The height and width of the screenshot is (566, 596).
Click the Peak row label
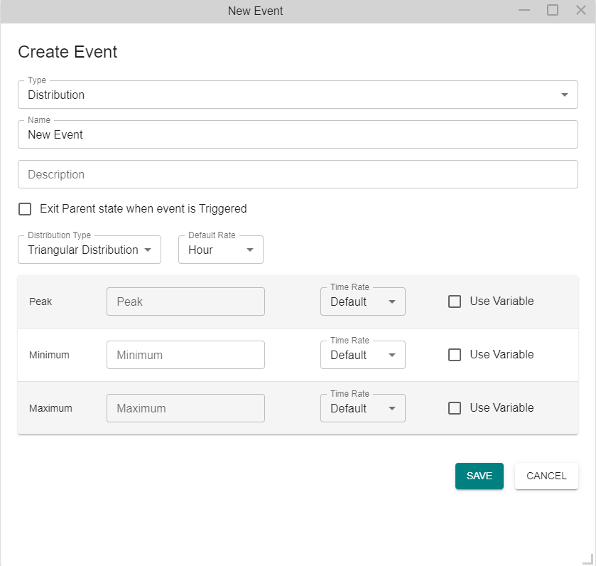[40, 301]
